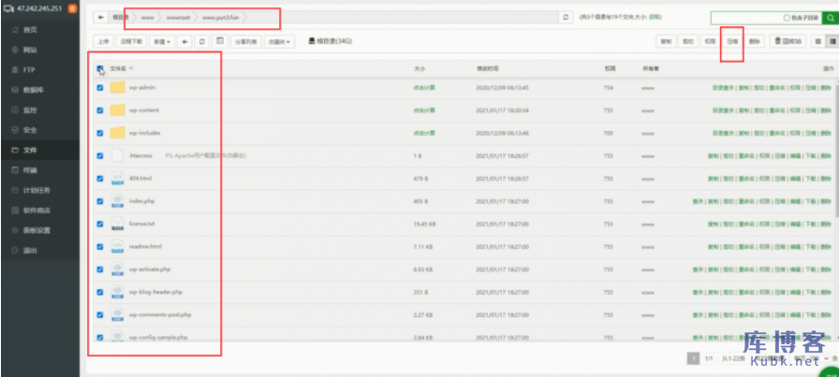Click the file name column sort arrow

(132, 68)
